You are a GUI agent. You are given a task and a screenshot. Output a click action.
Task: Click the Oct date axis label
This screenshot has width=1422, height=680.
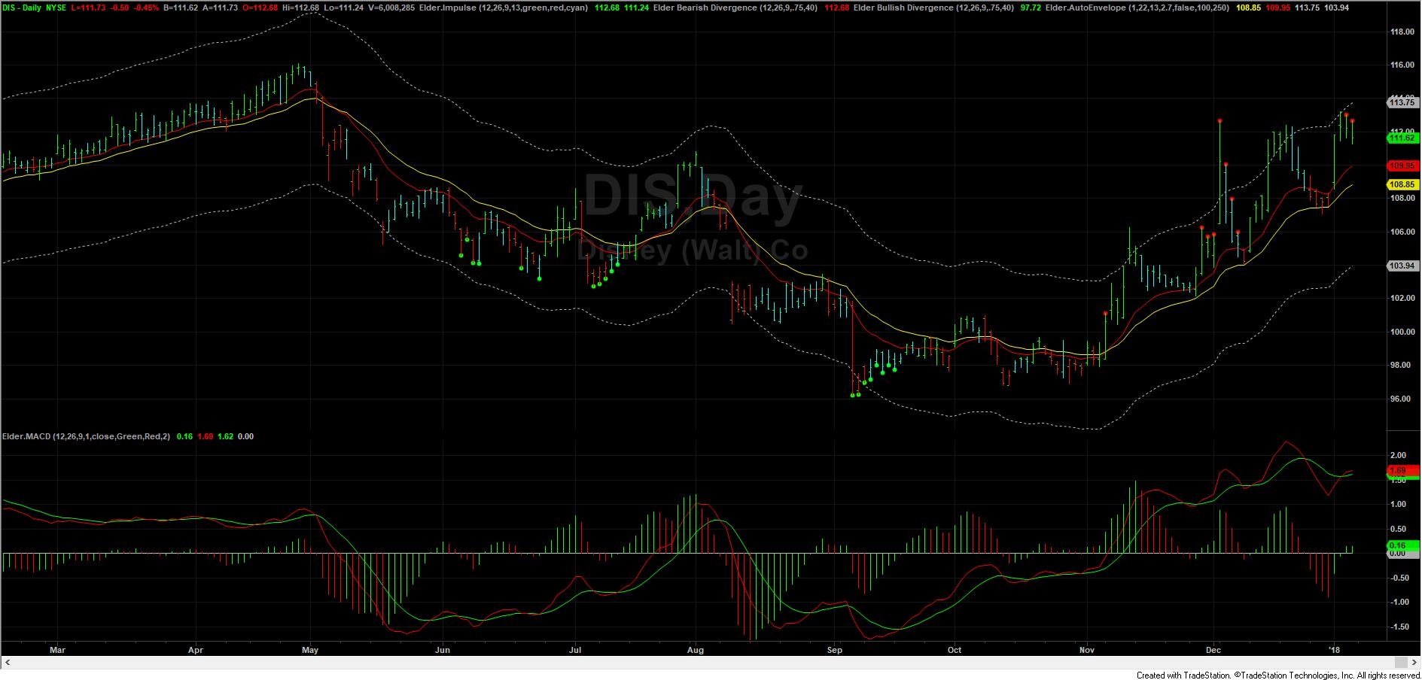pyautogui.click(x=955, y=648)
